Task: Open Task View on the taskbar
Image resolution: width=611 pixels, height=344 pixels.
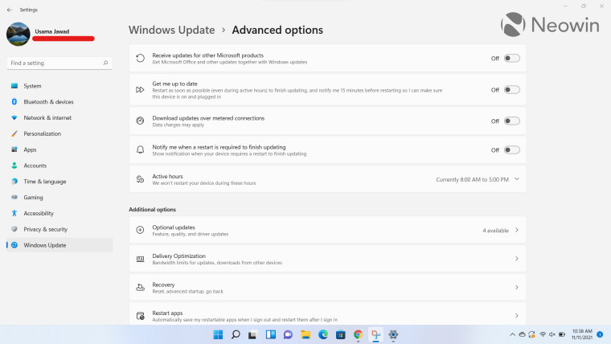Action: [x=252, y=334]
